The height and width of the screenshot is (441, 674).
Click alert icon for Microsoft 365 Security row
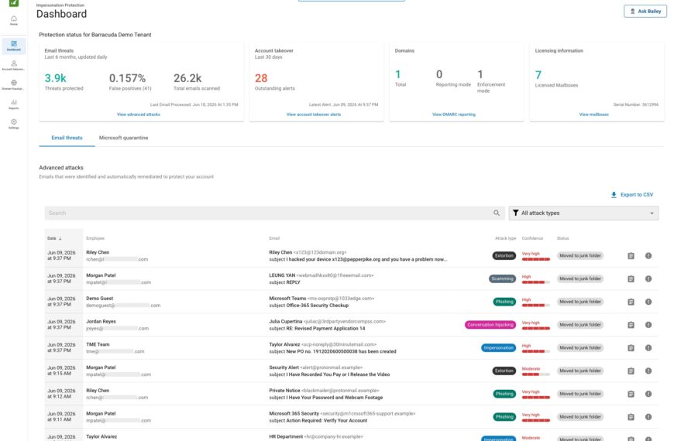click(648, 417)
